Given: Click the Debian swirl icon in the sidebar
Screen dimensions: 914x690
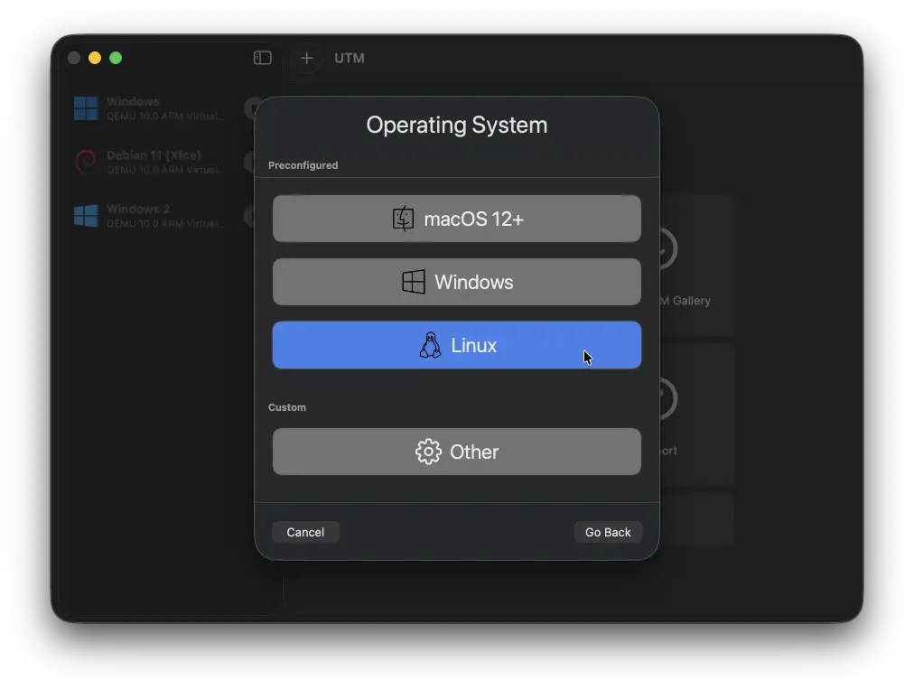Looking at the screenshot, I should (x=87, y=162).
